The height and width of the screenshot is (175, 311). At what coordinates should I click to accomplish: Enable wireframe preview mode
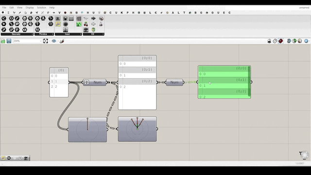point(275,41)
